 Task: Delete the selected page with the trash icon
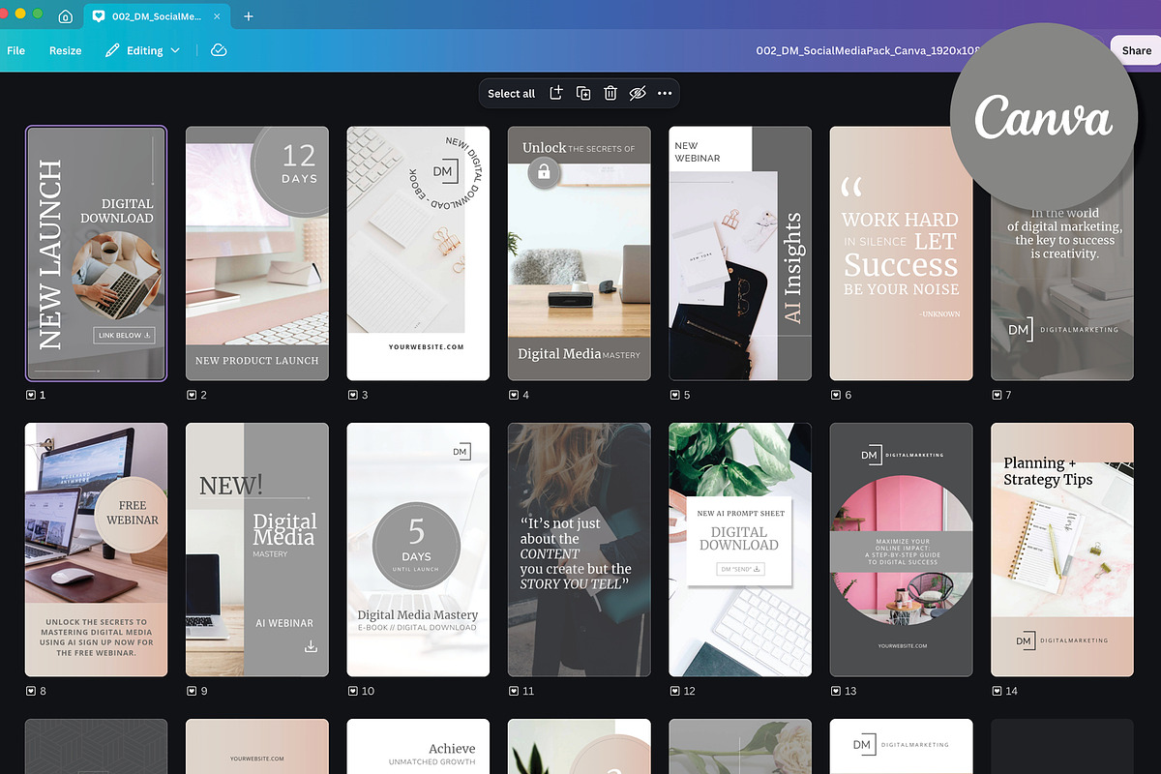click(610, 93)
